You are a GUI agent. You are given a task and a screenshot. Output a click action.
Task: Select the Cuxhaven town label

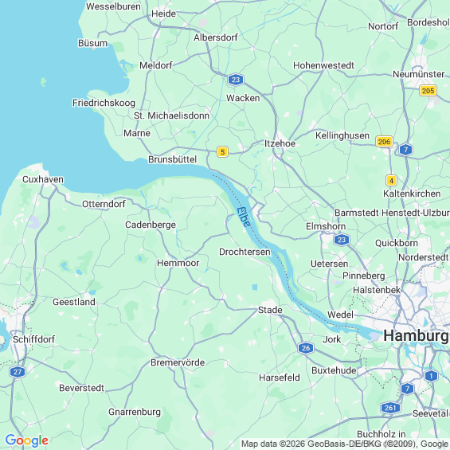click(43, 179)
